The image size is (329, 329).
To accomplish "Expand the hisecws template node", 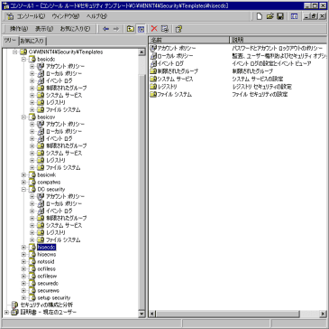I will (23, 254).
